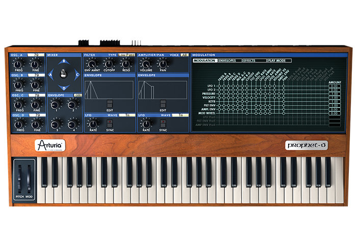The image size is (357, 247).
Task: Toggle KEYB to MIX A-C matrix node
Action: point(238,102)
